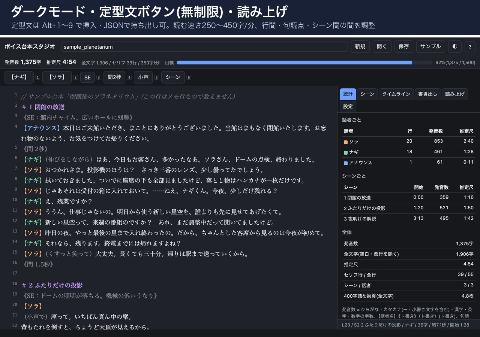Screen dimensions: 480x337
Task: Click the 《間 1.5秒》 line in editor
Action: tap(38, 264)
